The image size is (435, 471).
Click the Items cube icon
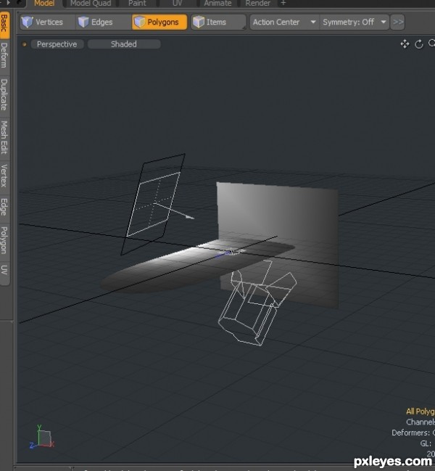pos(199,22)
